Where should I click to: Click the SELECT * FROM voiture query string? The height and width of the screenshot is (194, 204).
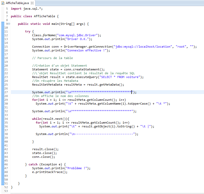pyautogui.click(x=122, y=77)
